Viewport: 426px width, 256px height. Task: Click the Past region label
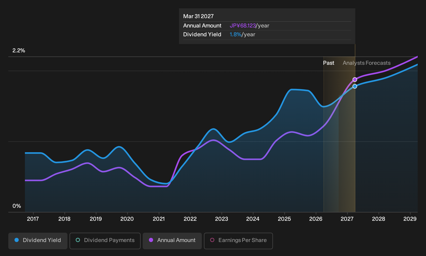[x=328, y=63]
